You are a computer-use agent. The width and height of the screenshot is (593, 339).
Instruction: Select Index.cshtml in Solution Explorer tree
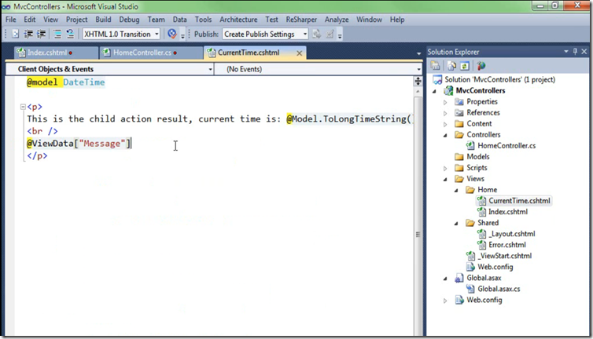[x=508, y=212]
